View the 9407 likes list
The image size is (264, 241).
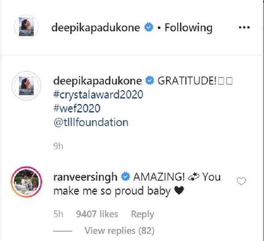click(97, 214)
